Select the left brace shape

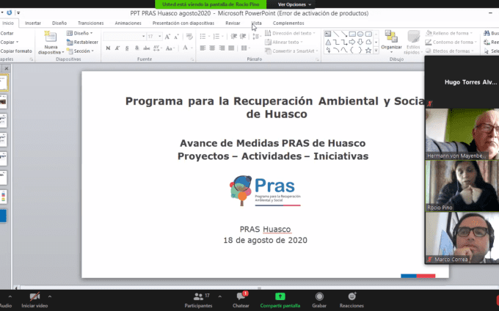click(x=352, y=50)
